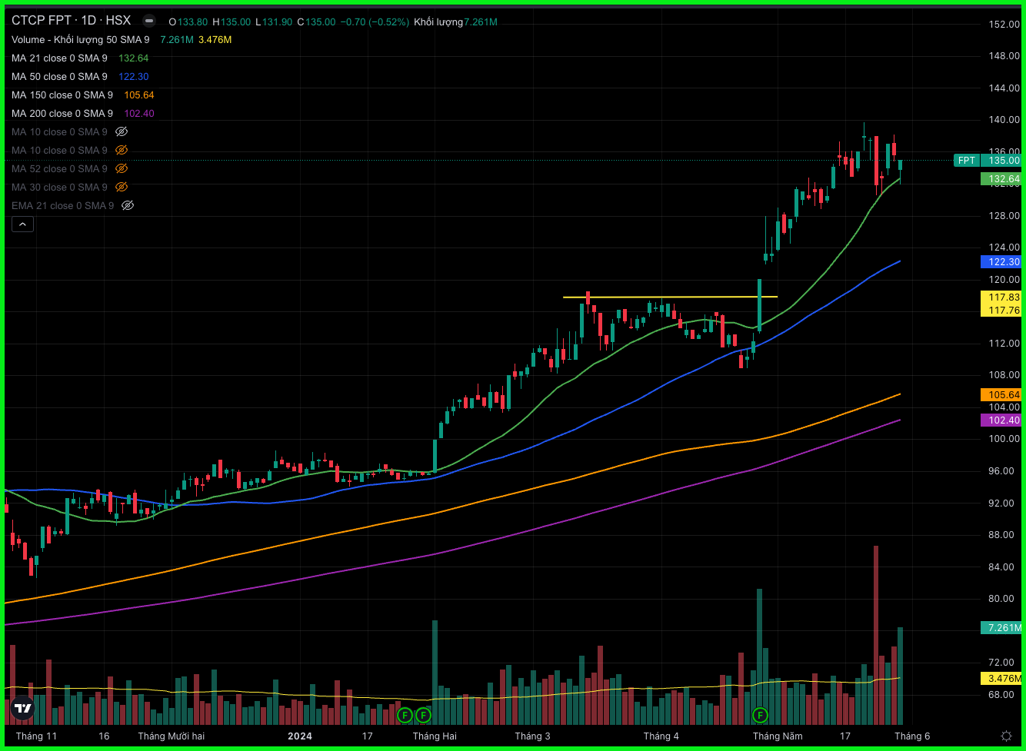This screenshot has height=751, width=1026.
Task: Click yellow 117.83 label on price axis
Action: 1002,297
